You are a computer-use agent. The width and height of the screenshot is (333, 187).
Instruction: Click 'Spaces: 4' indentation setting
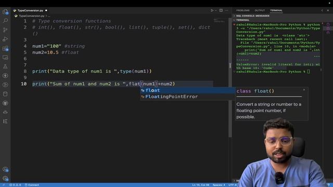coord(219,185)
